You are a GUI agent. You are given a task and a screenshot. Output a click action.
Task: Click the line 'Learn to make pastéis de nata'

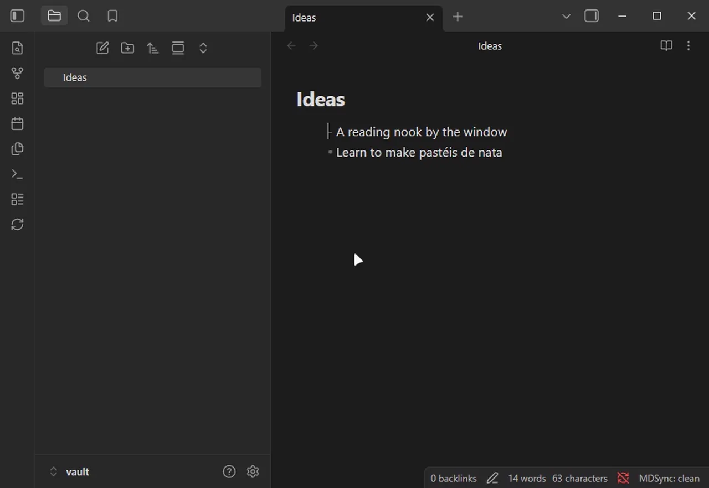pos(419,152)
